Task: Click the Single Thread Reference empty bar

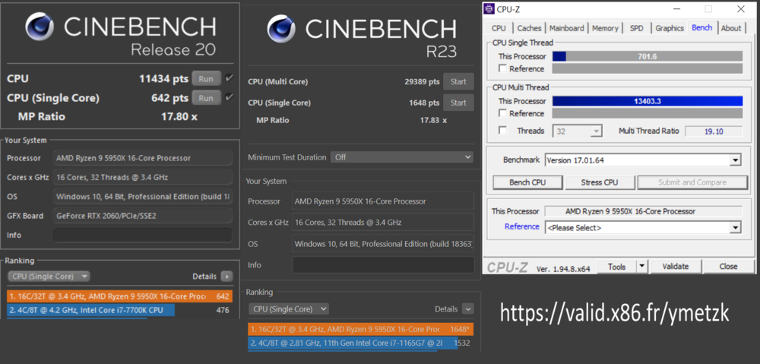Action: (x=647, y=68)
